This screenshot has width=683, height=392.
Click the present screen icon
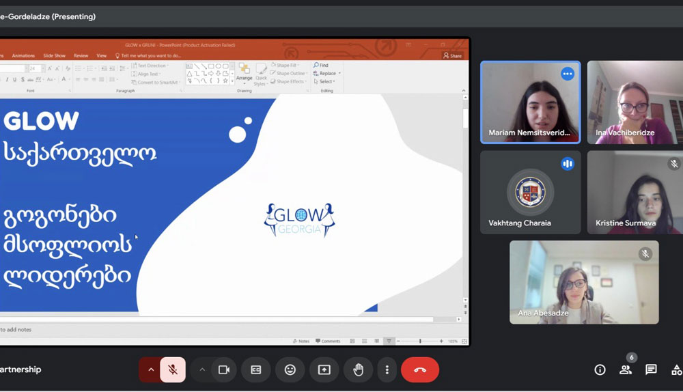coord(324,369)
